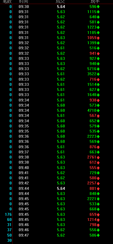Click the red up arrow beside volume 555

(98, 168)
